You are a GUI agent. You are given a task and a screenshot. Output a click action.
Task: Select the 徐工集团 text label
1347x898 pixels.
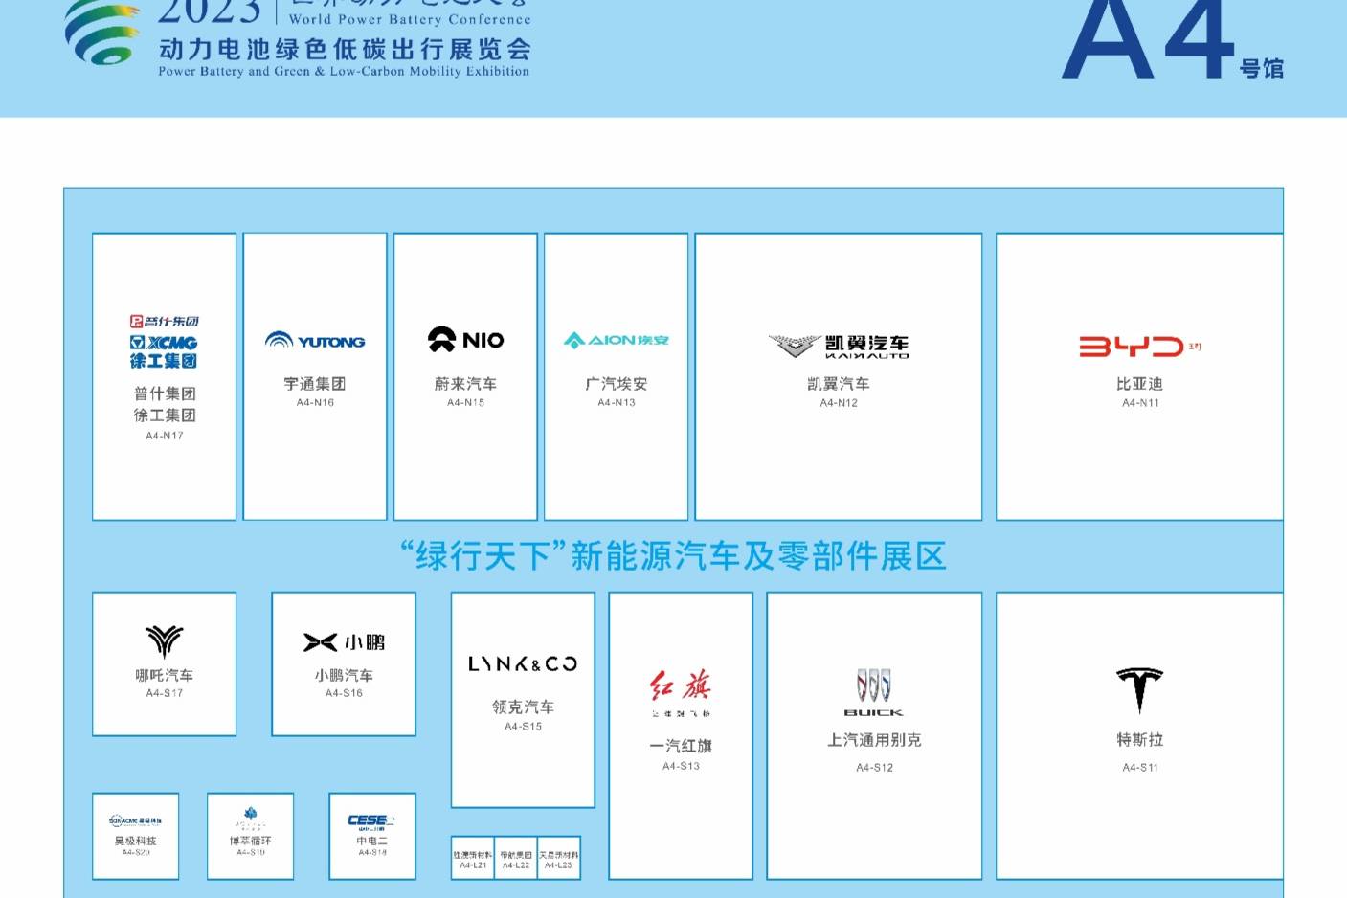coord(165,415)
